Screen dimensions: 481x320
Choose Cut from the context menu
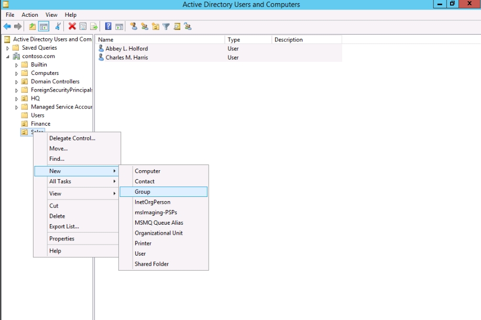(76, 206)
